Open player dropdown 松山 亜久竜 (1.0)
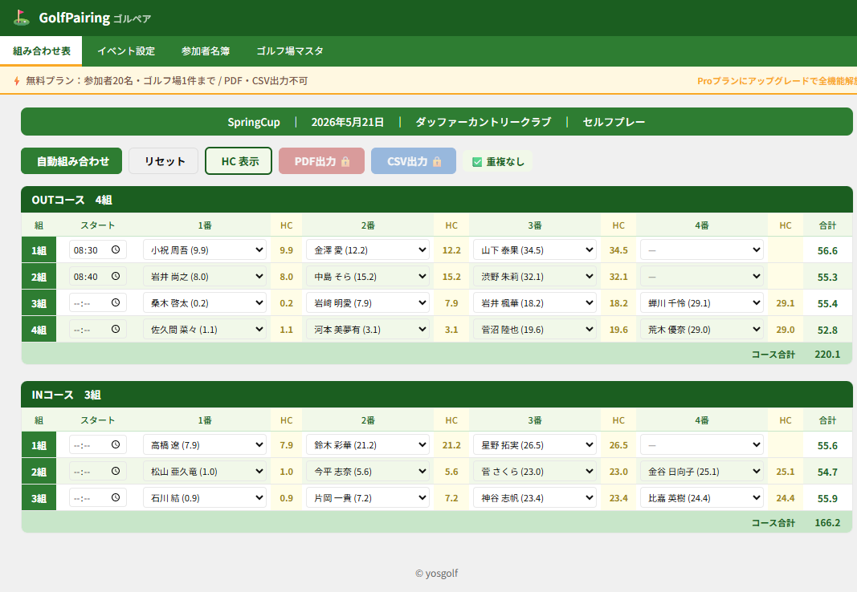 (x=205, y=472)
